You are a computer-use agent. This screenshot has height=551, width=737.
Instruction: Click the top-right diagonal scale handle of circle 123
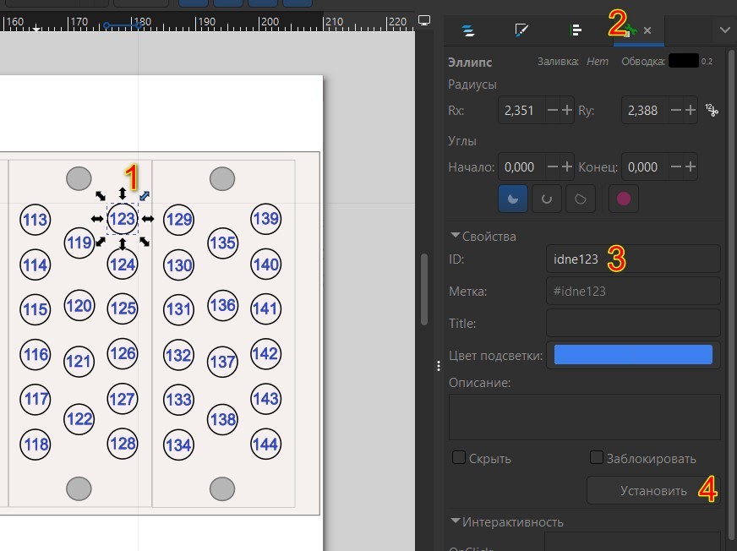click(x=145, y=195)
